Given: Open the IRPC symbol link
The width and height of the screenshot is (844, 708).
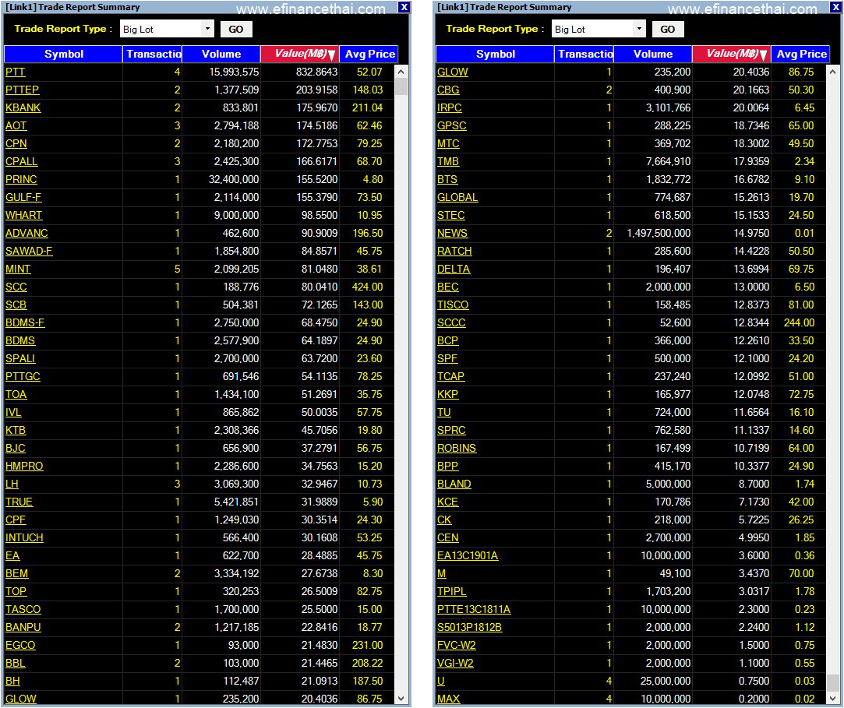Looking at the screenshot, I should pos(450,107).
